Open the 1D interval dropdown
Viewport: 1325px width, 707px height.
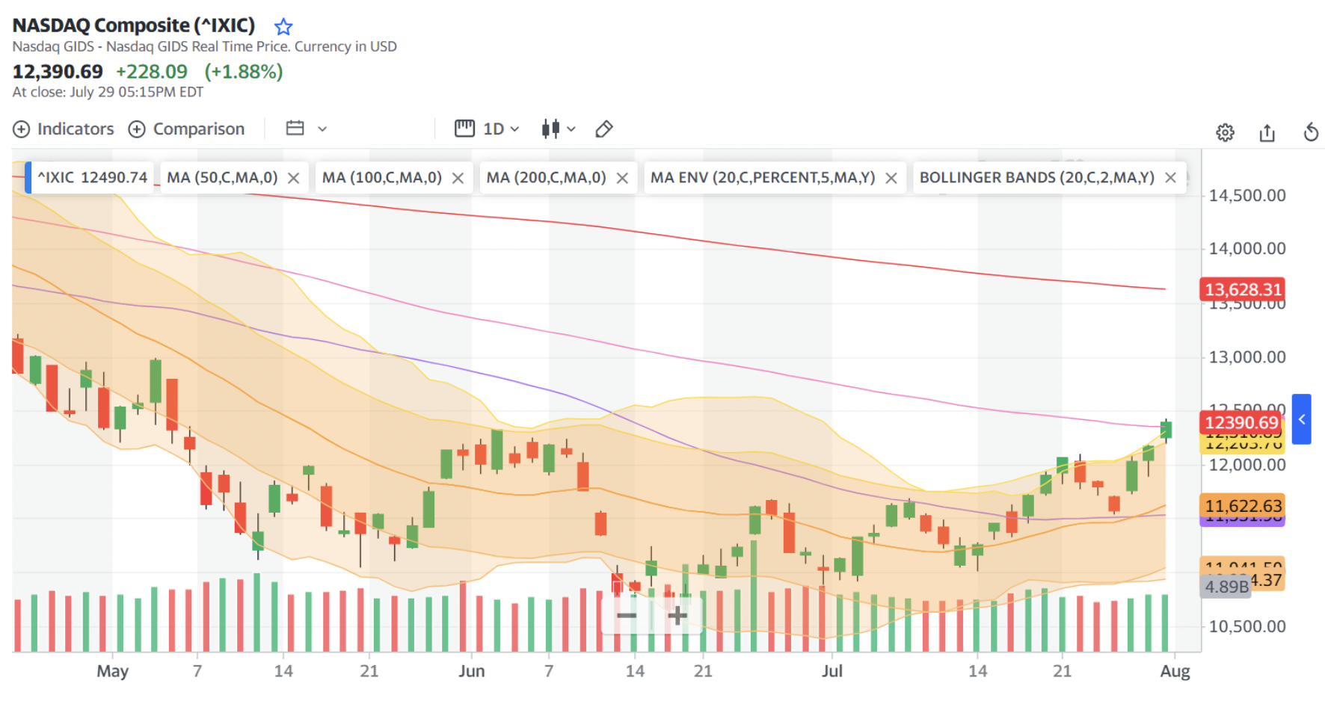click(x=501, y=129)
